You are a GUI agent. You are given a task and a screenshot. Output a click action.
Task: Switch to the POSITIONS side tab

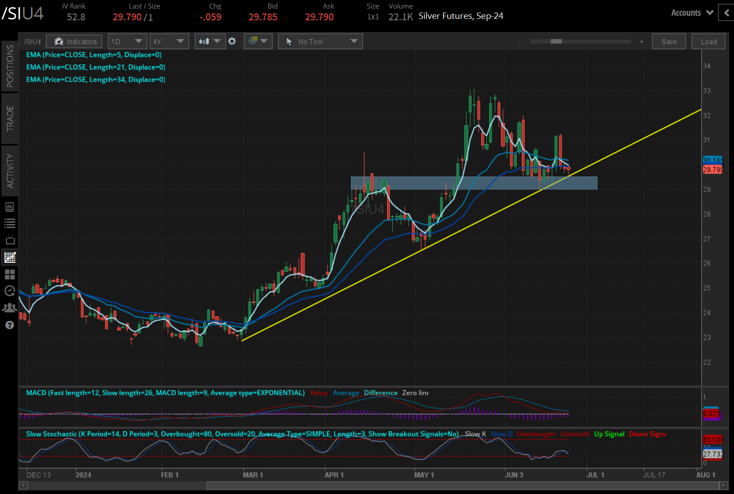pos(10,66)
